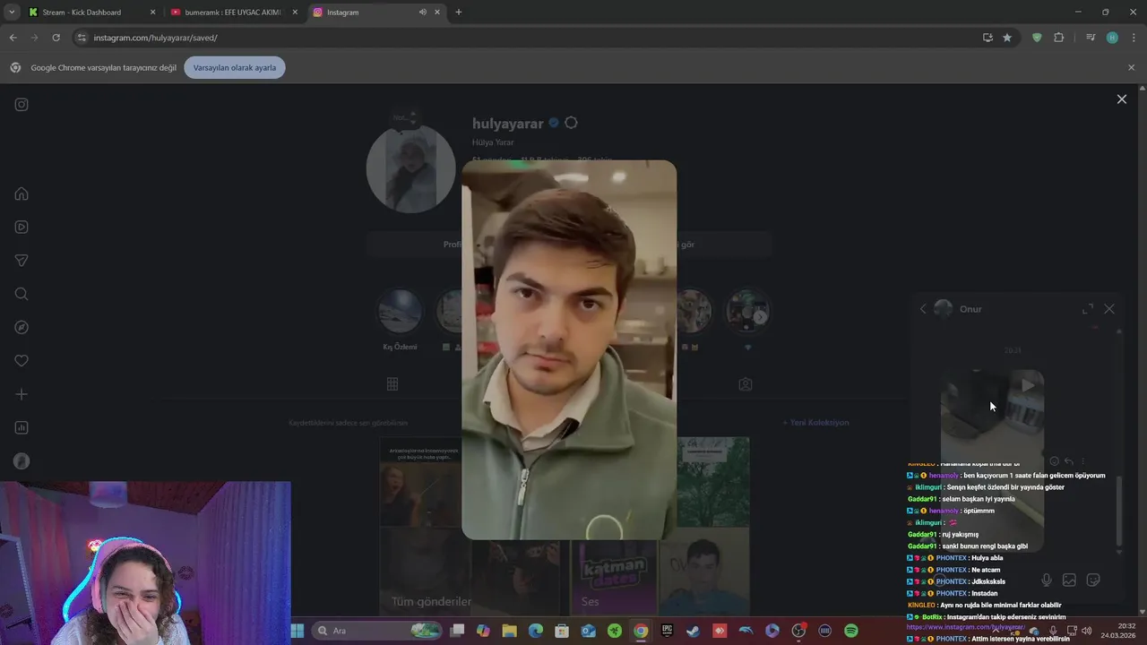This screenshot has width=1147, height=645.
Task: View site information icon in address bar
Action: click(x=82, y=38)
